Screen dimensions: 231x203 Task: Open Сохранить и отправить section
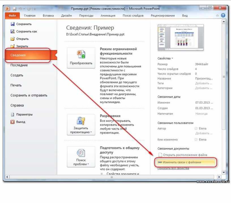[x=29, y=95]
